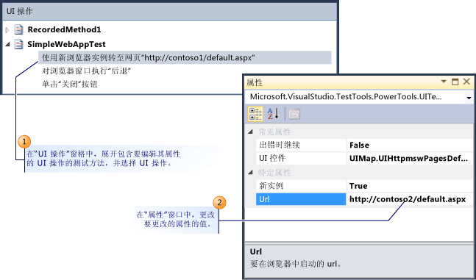Click the 要在浏览器中启动的 url description text
476x280 pixels.
[x=295, y=264]
